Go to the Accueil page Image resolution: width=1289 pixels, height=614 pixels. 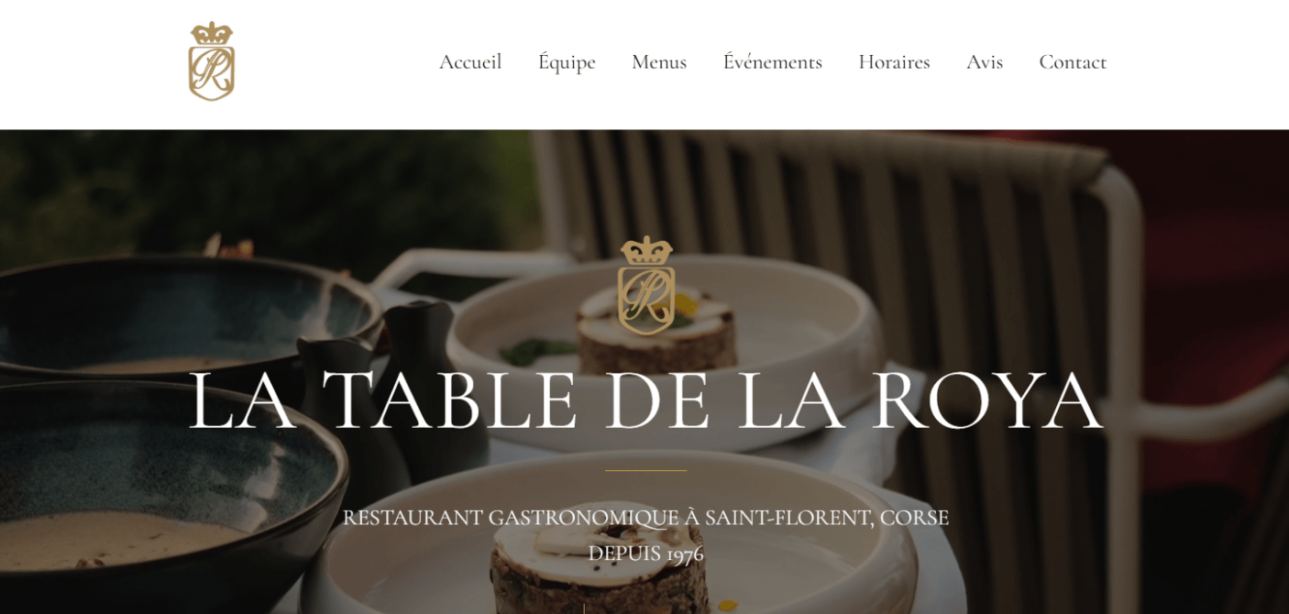470,62
